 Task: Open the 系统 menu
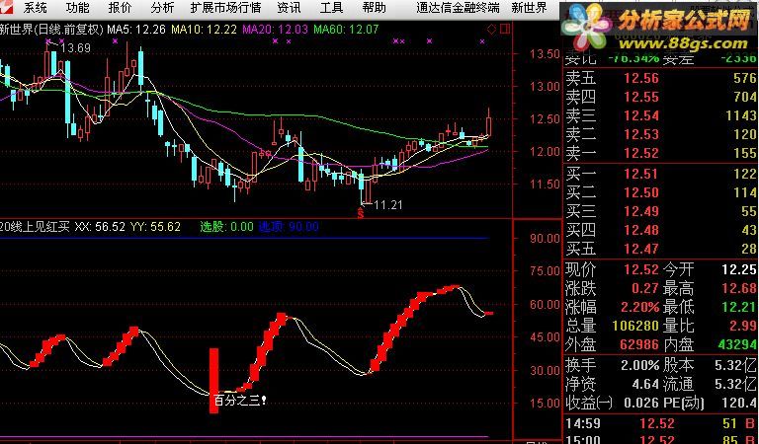(x=36, y=7)
